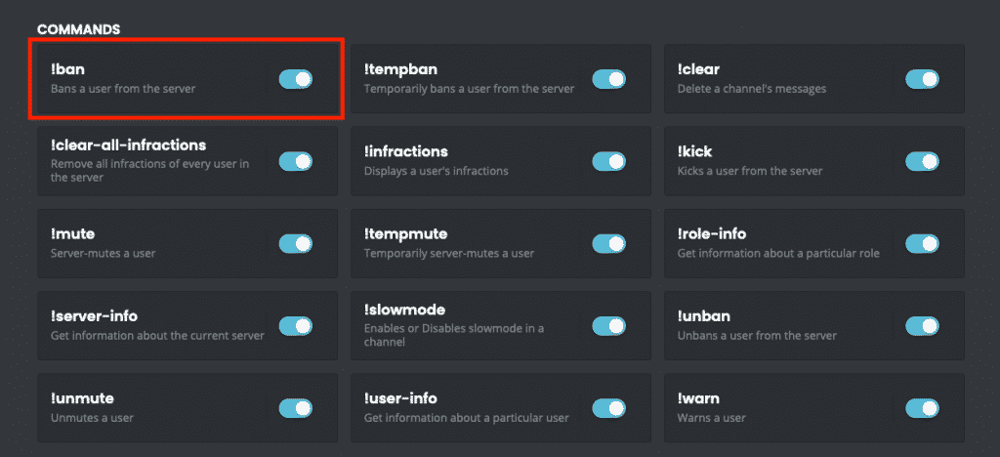Toggle the !role-info command switch
Viewport: 1000px width, 457px height.
coord(922,243)
